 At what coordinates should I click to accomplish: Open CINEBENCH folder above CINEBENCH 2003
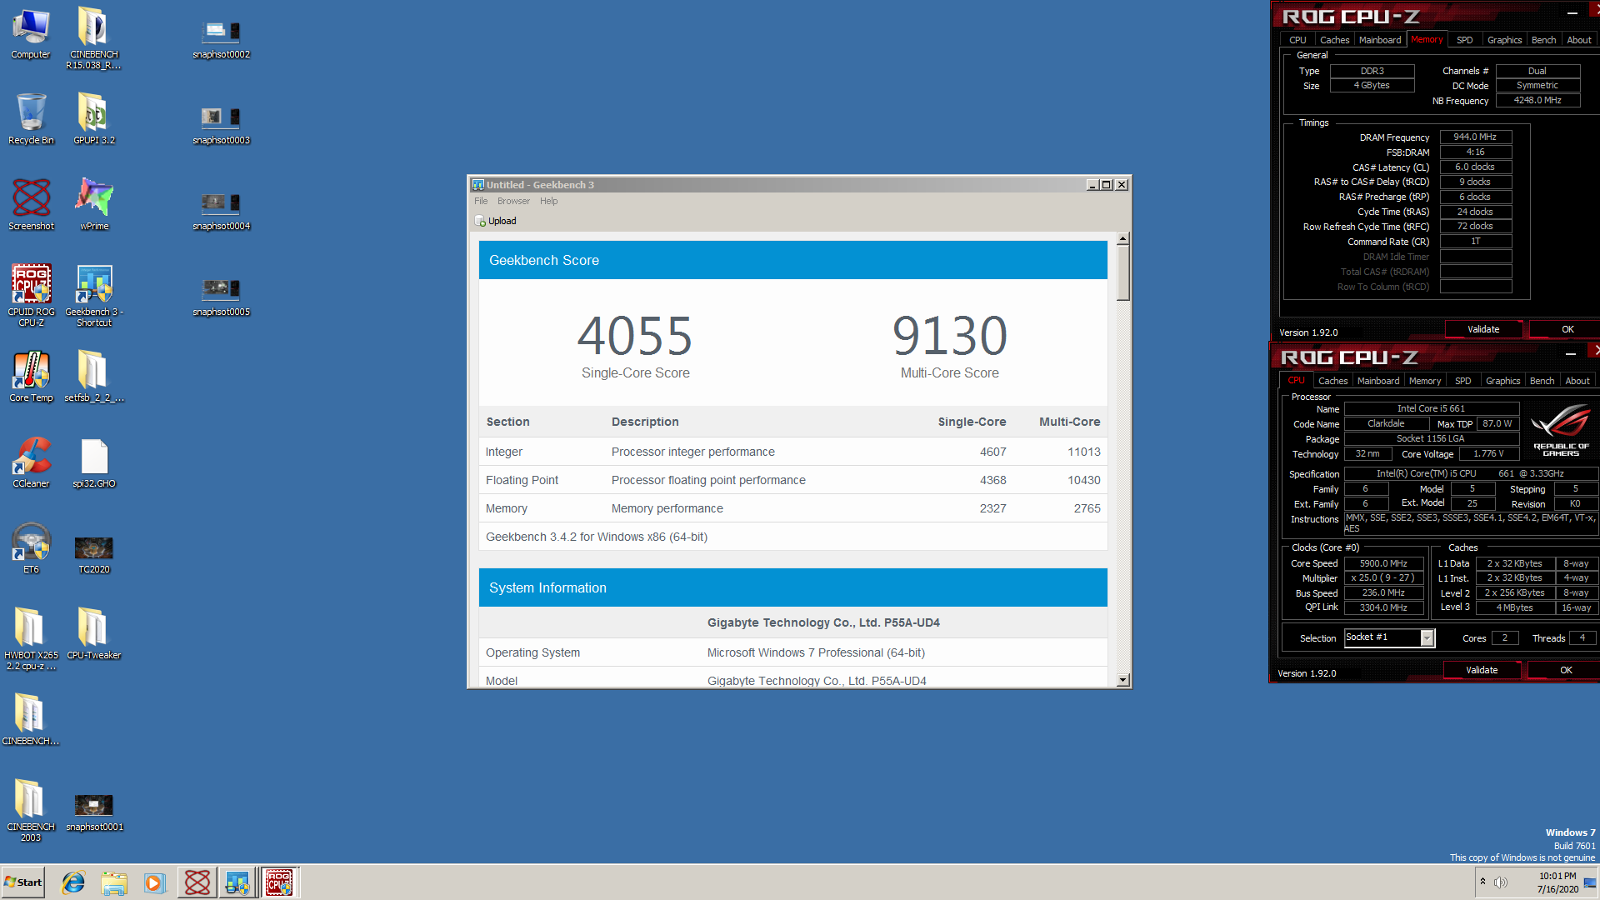click(31, 720)
